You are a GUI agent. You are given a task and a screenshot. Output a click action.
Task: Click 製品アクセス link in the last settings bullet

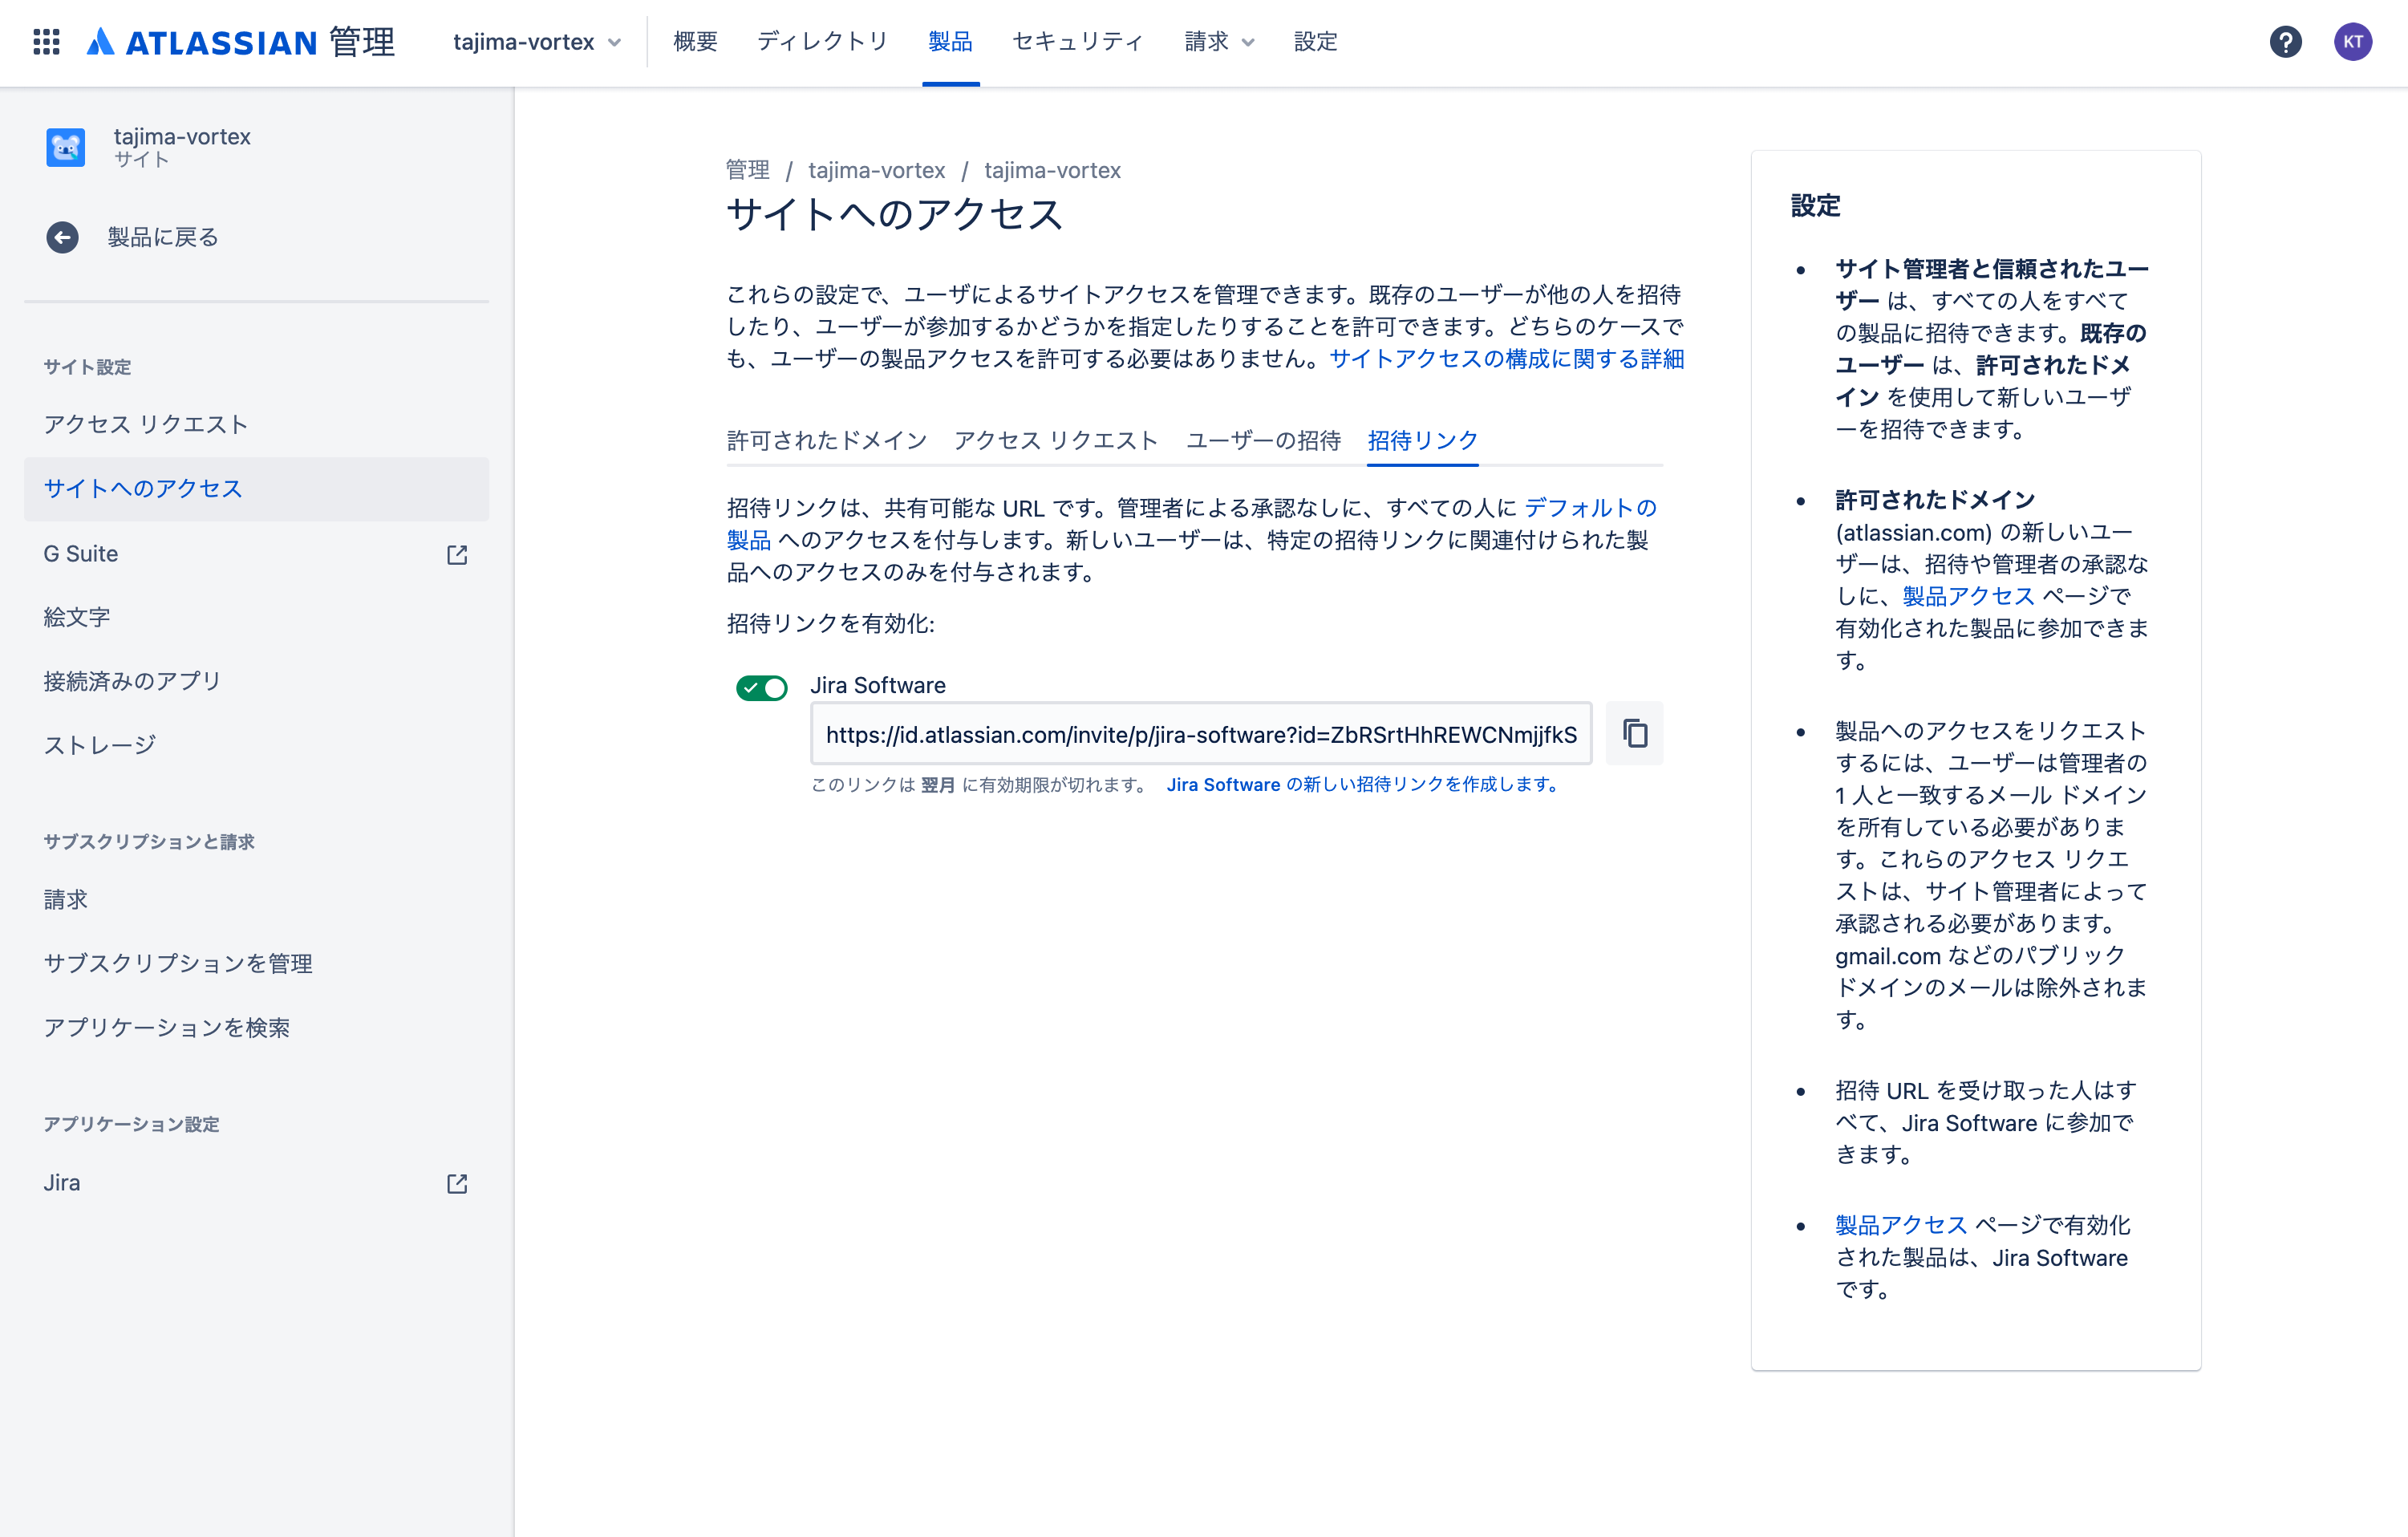pyautogui.click(x=1901, y=1225)
